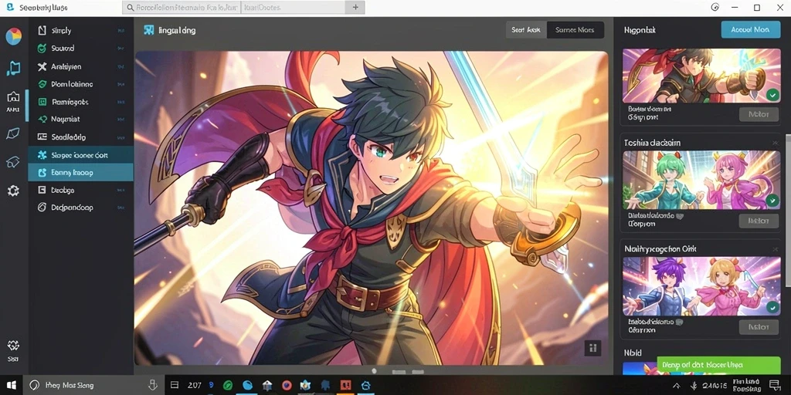
Task: Select the highlighted Eanny sidebar item
Action: click(x=80, y=172)
